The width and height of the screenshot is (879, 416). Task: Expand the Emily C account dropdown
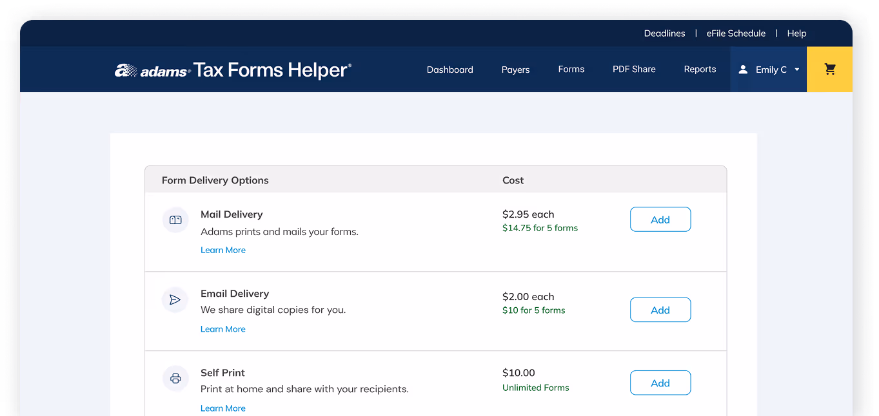[797, 69]
